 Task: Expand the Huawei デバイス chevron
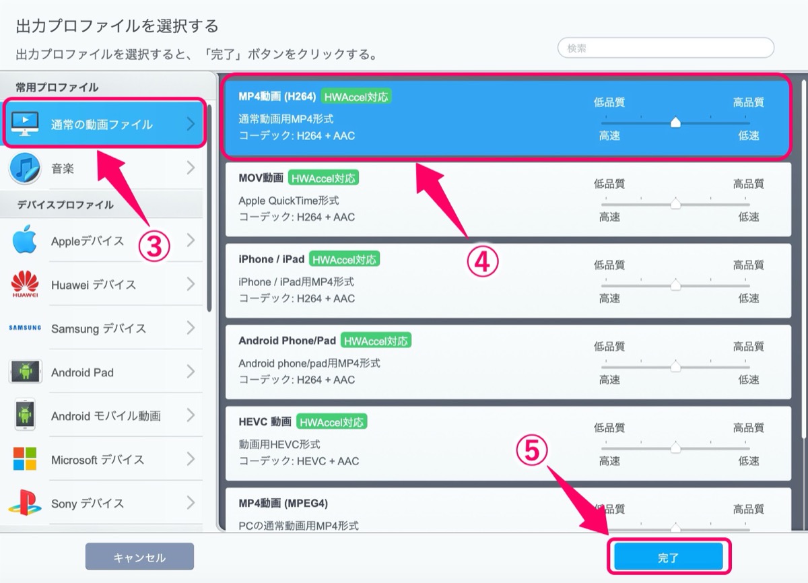[191, 284]
